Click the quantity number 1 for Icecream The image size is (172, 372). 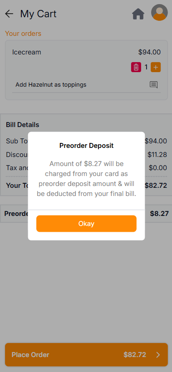[x=146, y=67]
